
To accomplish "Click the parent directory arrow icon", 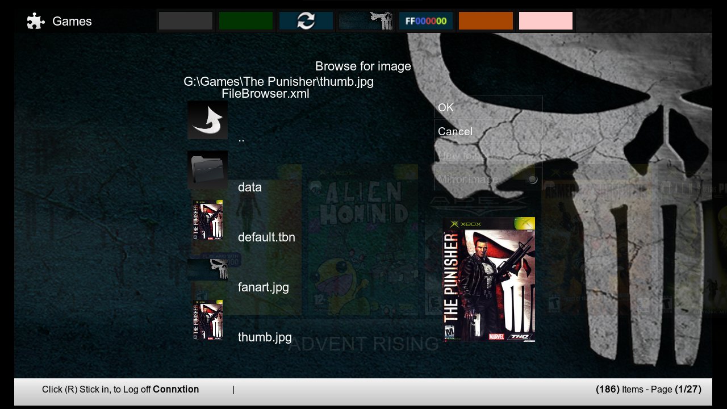I will [207, 120].
